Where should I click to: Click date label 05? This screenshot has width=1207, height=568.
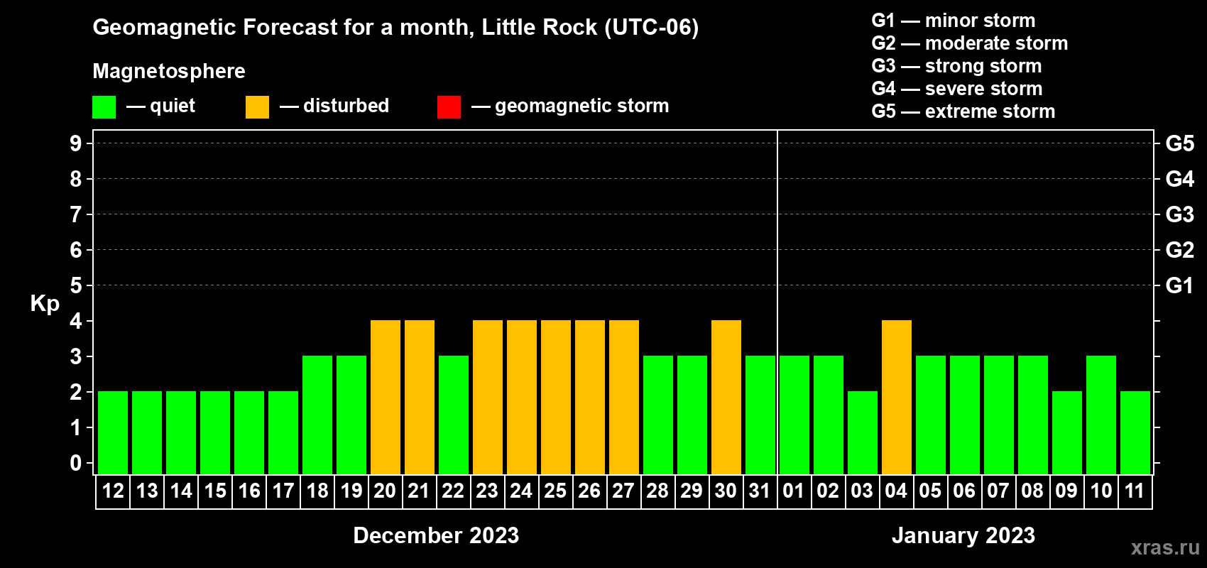(x=930, y=491)
